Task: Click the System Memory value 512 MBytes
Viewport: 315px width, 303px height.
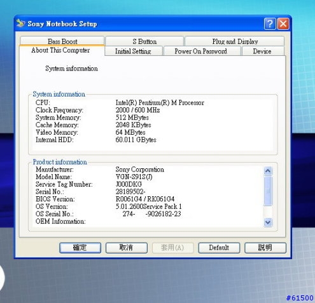Action: tap(132, 118)
